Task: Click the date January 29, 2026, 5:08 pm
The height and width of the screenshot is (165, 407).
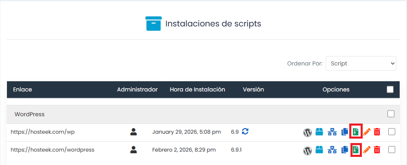Action: pos(186,132)
